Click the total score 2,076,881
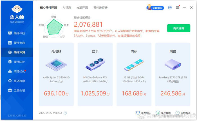The height and width of the screenshot is (121, 197). pyautogui.click(x=88, y=24)
